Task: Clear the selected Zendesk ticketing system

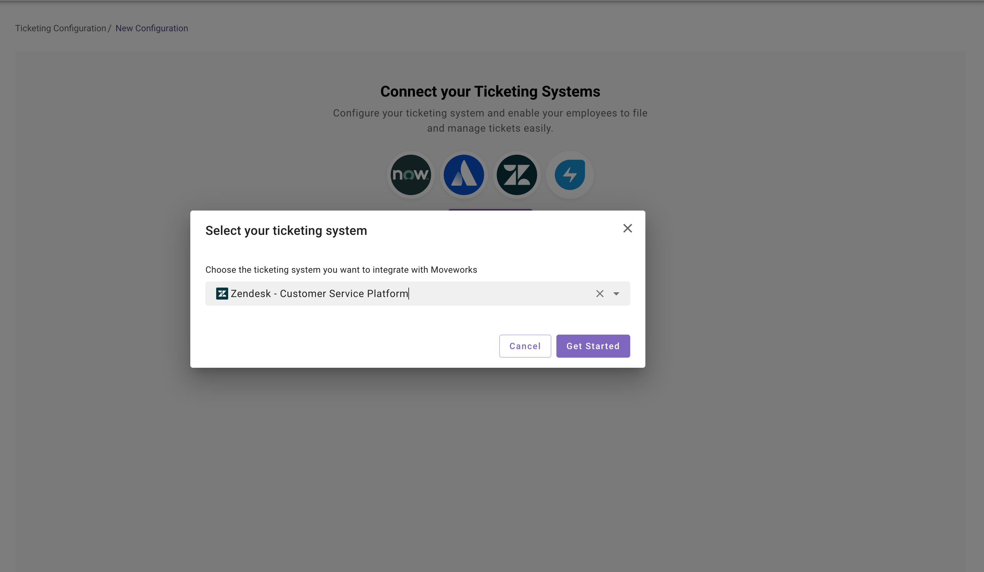Action: [x=600, y=294]
